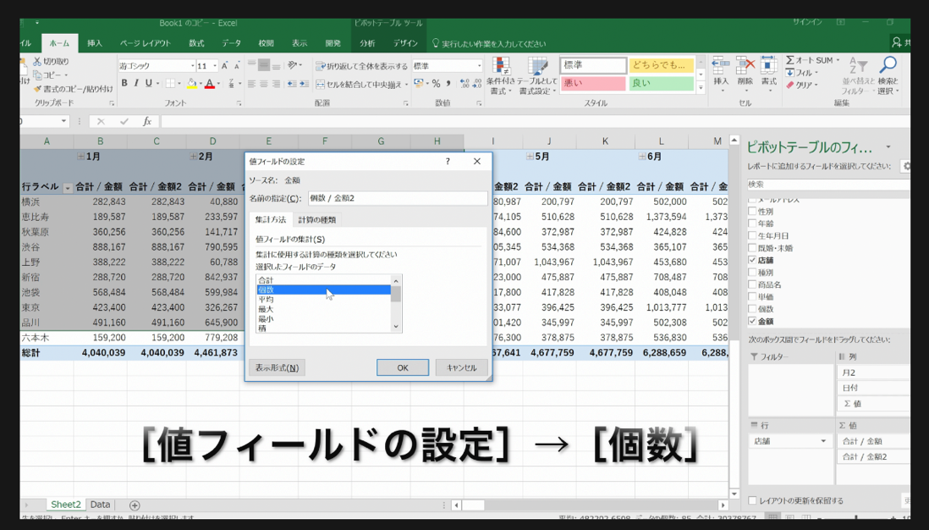Check the 年齢 field checkbox

click(752, 224)
